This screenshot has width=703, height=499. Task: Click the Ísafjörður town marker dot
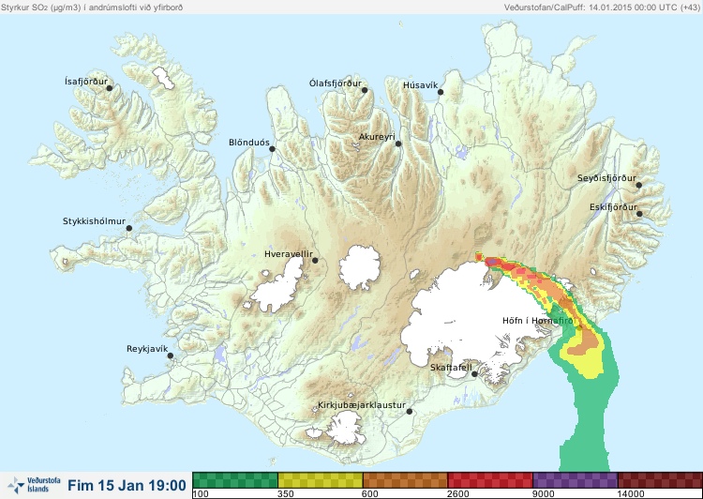(x=110, y=88)
